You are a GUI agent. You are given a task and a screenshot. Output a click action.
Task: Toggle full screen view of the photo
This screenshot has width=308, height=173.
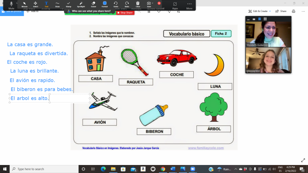303,160
